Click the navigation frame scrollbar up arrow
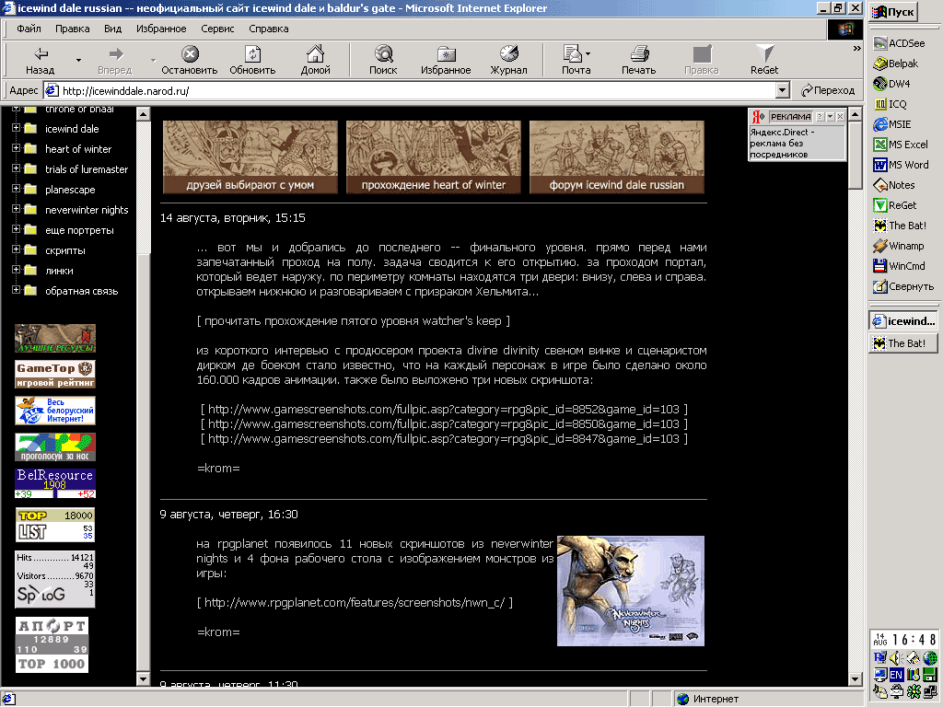The image size is (943, 707). point(143,113)
